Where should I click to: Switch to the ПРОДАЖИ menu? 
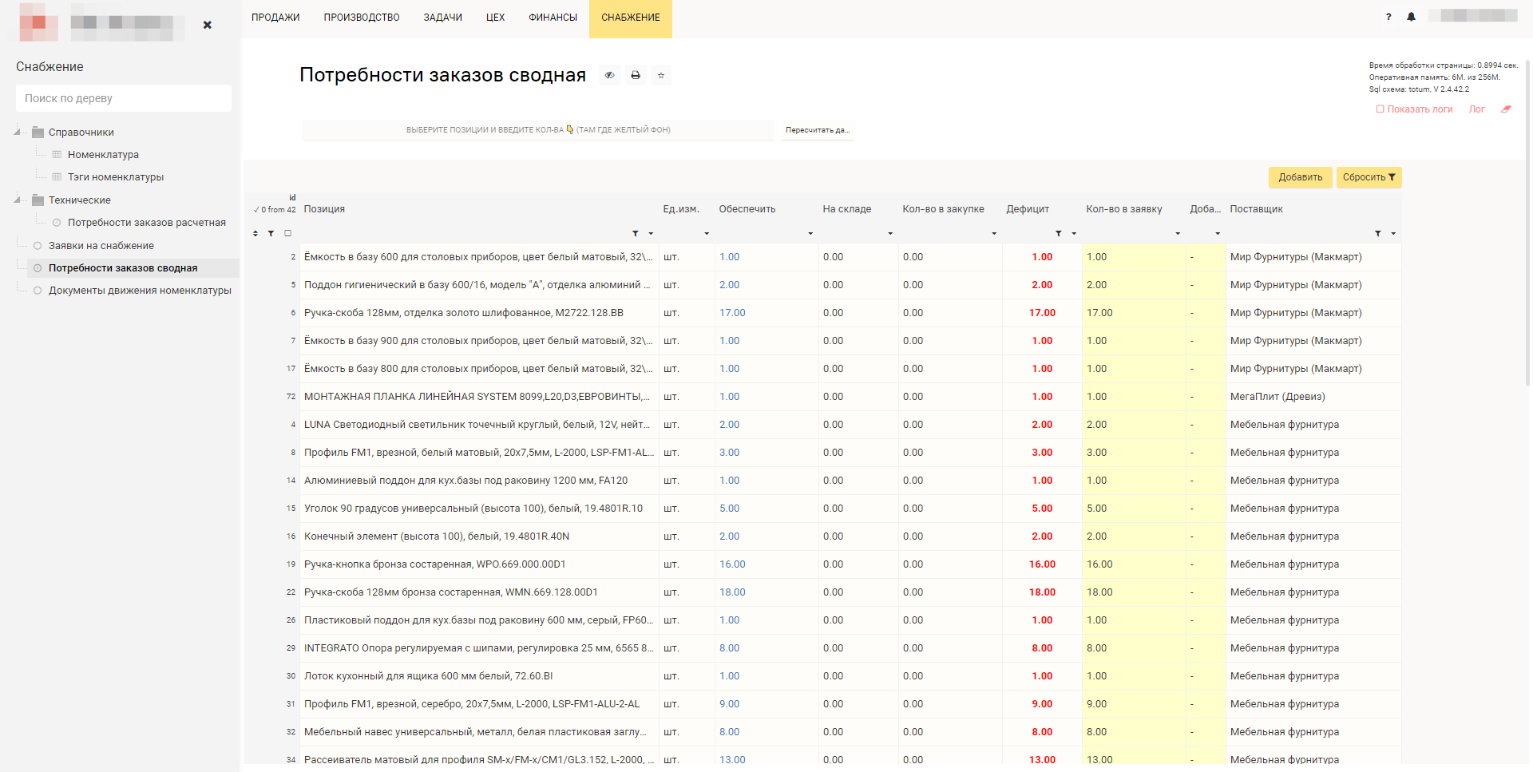click(x=275, y=18)
